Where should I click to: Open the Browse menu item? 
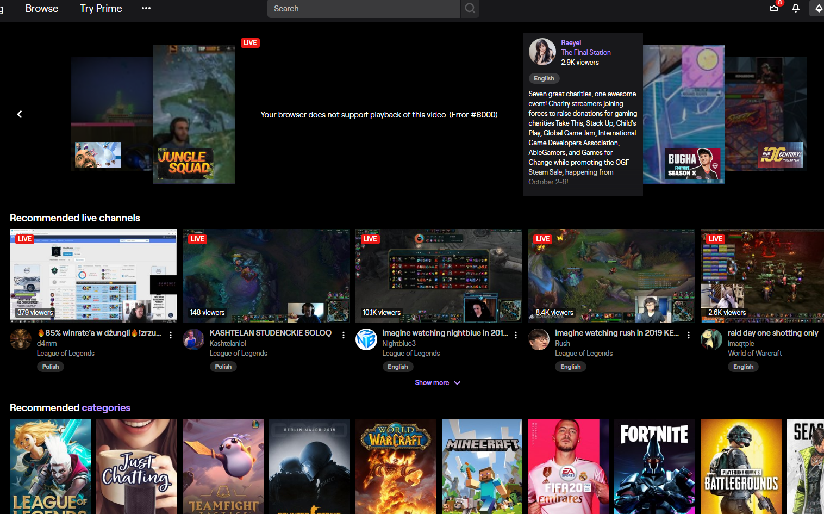pos(42,8)
